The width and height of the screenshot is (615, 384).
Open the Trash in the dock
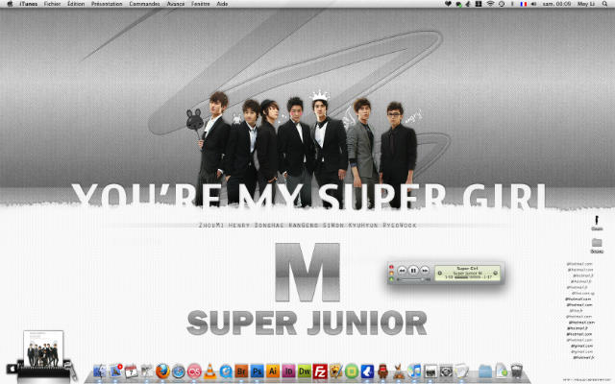point(517,371)
